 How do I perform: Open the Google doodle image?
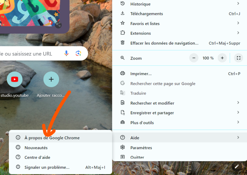30,13
